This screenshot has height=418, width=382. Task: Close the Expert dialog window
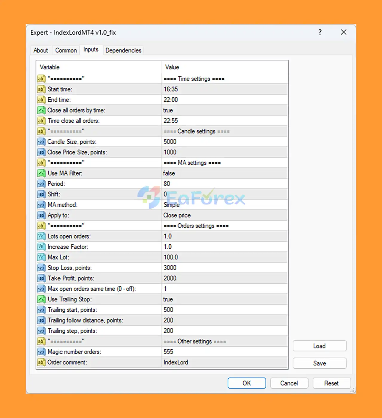point(344,32)
